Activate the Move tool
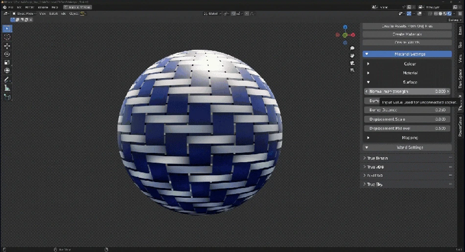The image size is (465, 252). click(x=7, y=46)
